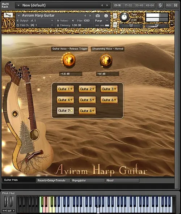Click the -inf dB value field
The image size is (181, 214).
[108, 74]
